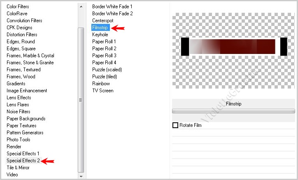Choose Border White Fade 1 effect
This screenshot has width=298, height=180.
pyautogui.click(x=112, y=7)
